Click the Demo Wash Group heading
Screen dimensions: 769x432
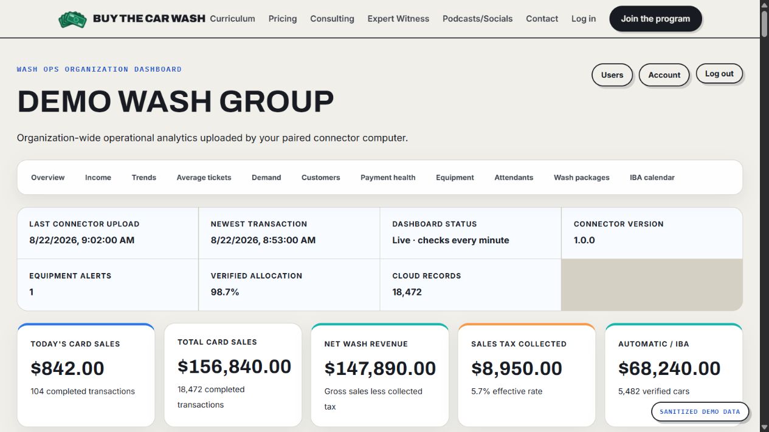[x=176, y=101]
